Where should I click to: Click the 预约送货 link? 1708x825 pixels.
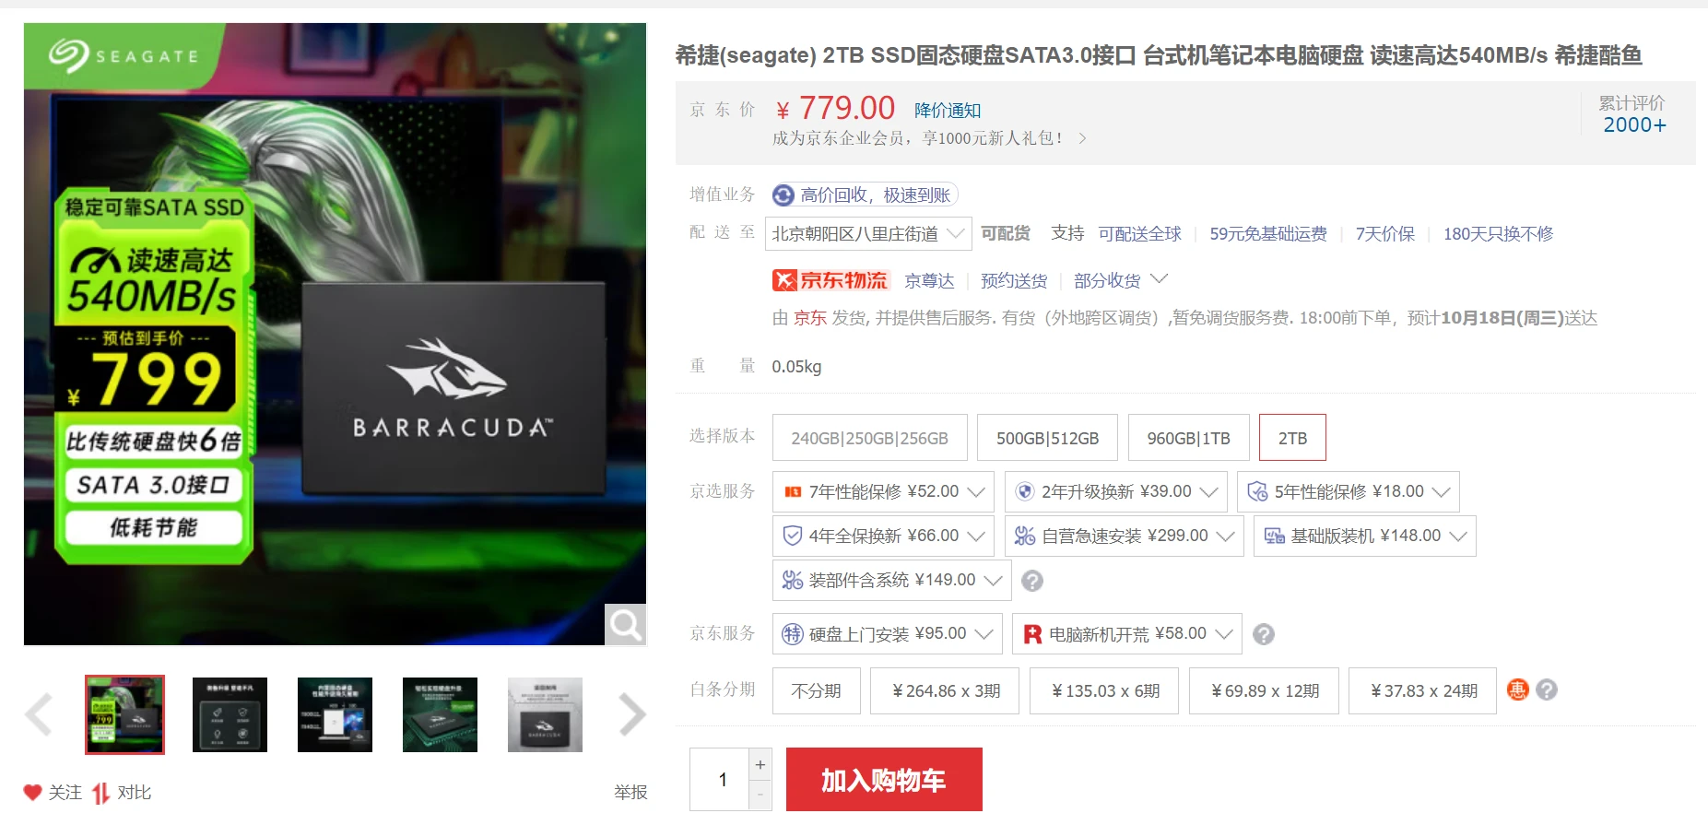(x=1014, y=280)
